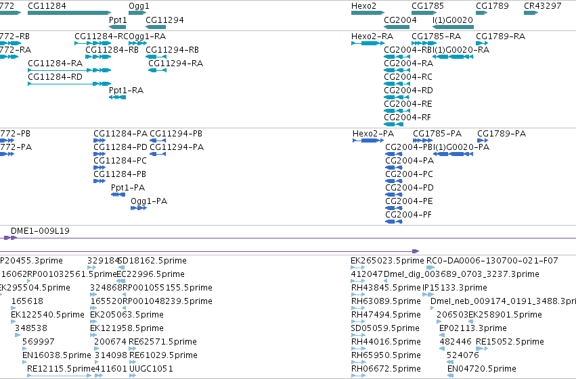This screenshot has width=576, height=379.
Task: Open transcript CG1789-RA
Action: pos(501,36)
